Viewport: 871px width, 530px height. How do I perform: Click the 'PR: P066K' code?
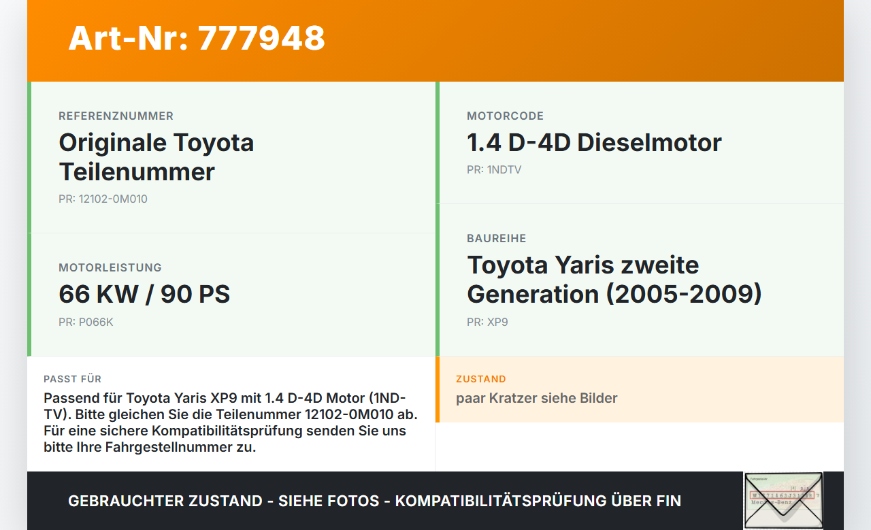[x=86, y=322]
